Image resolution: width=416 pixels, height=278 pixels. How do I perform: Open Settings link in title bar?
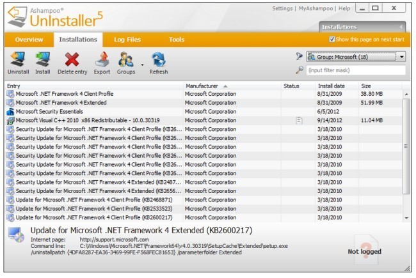pyautogui.click(x=282, y=8)
